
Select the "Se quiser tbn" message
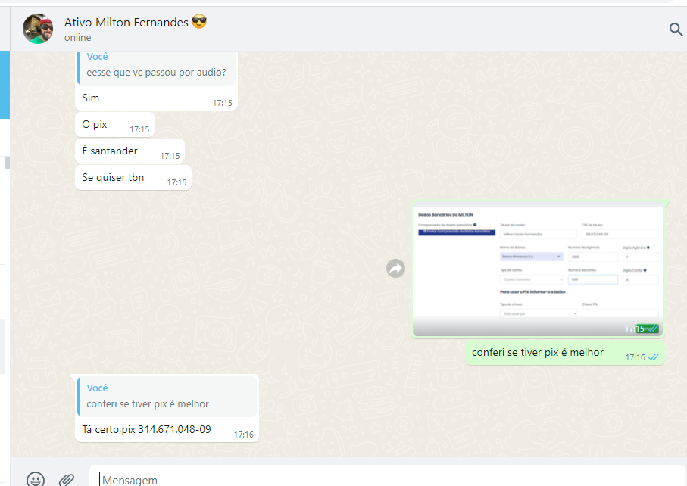(x=113, y=178)
